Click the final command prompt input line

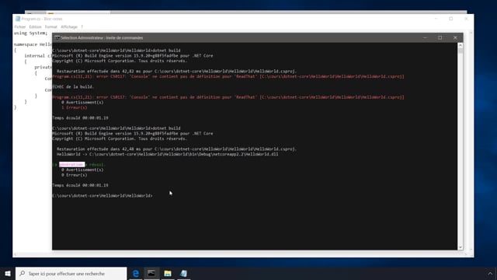pyautogui.click(x=103, y=195)
